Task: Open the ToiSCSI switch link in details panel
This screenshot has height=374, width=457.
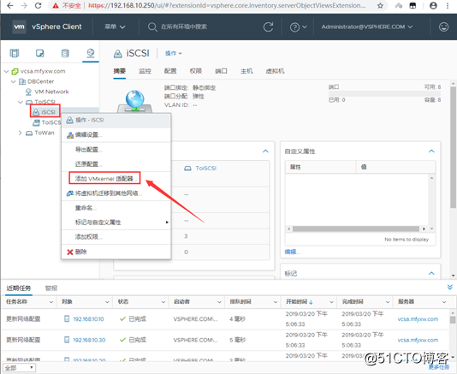Action: (205, 169)
